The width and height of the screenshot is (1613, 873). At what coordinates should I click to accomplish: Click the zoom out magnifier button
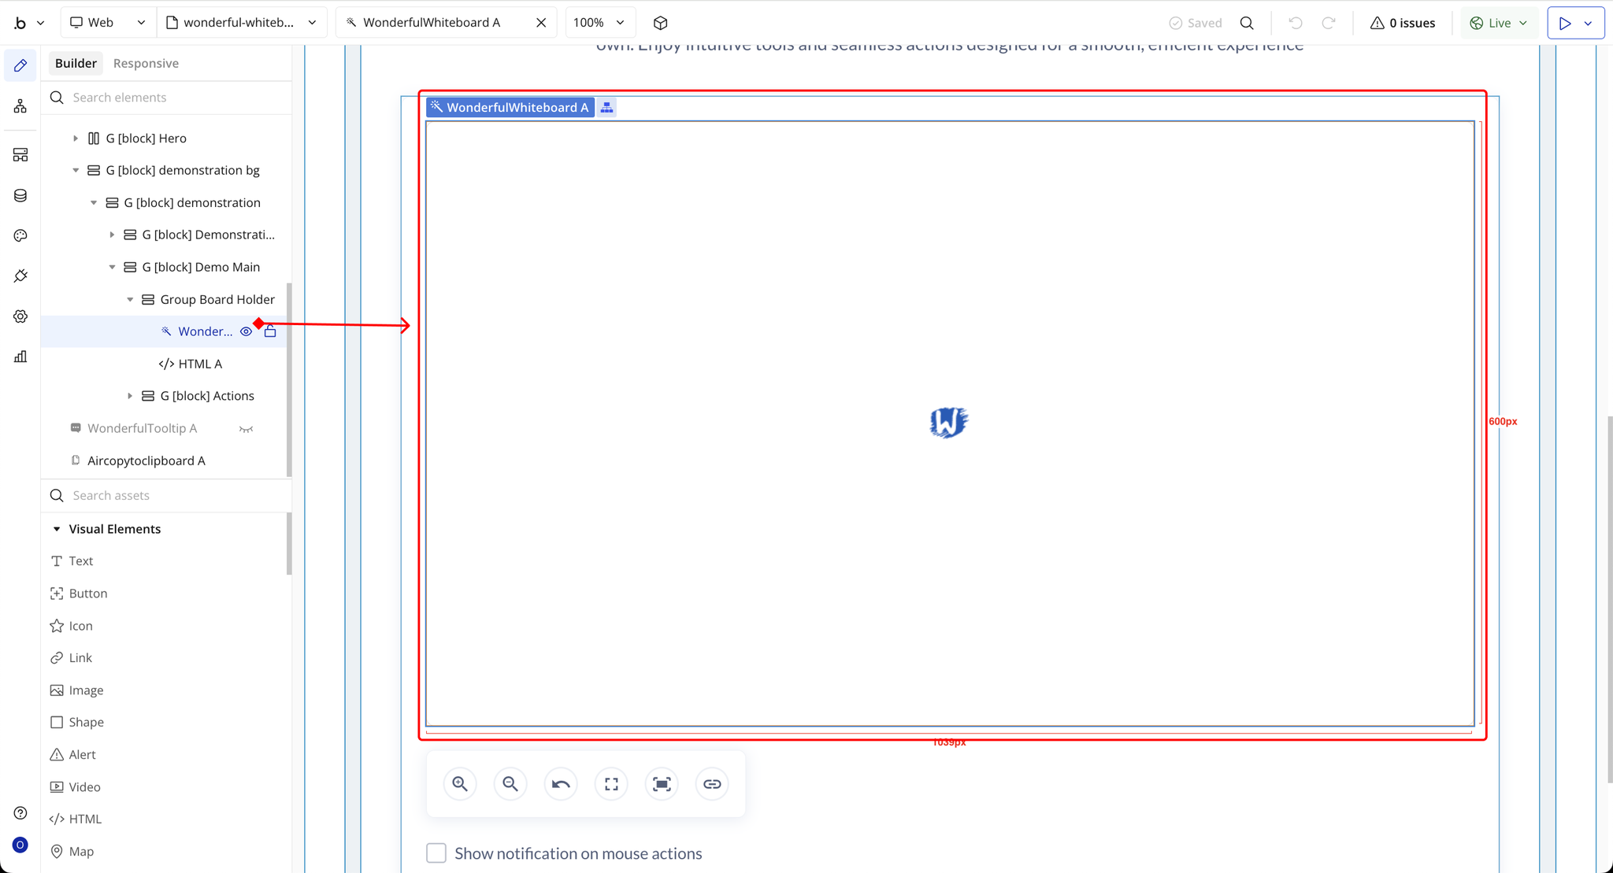tap(510, 784)
